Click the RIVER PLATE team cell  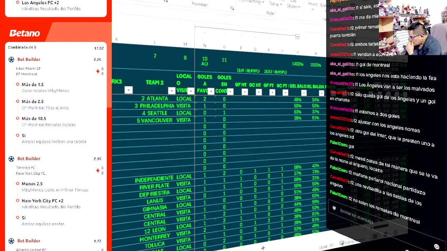[154, 187]
